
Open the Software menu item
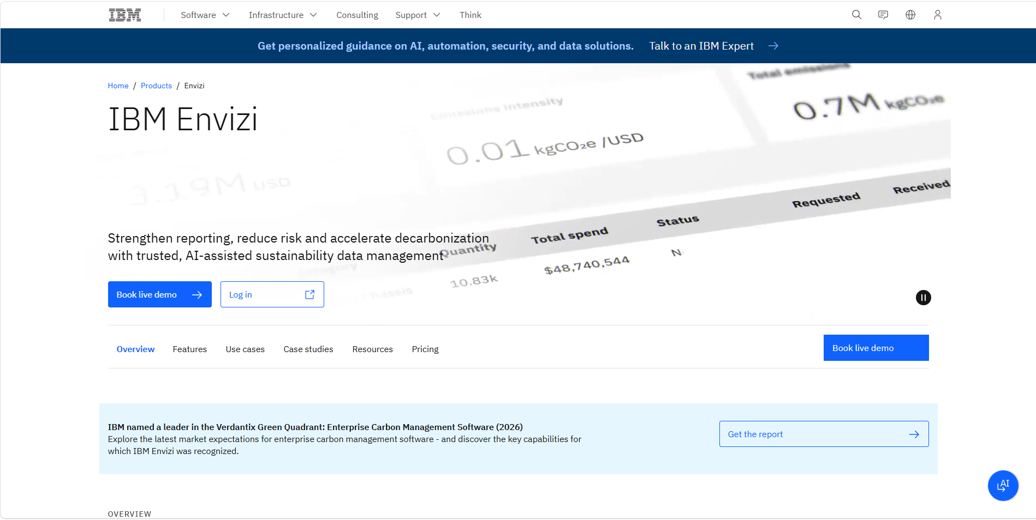click(x=198, y=15)
